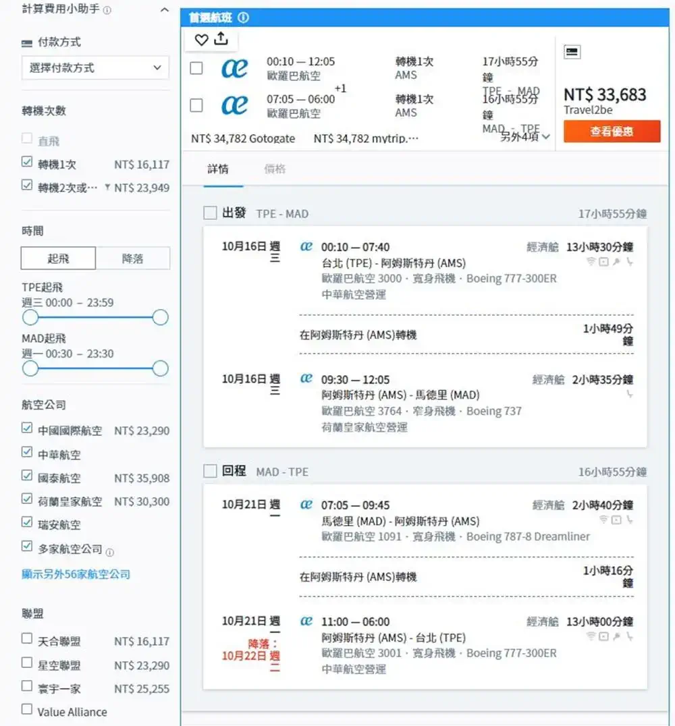Click the info icon beside 首選航班
The image size is (675, 726).
click(243, 18)
